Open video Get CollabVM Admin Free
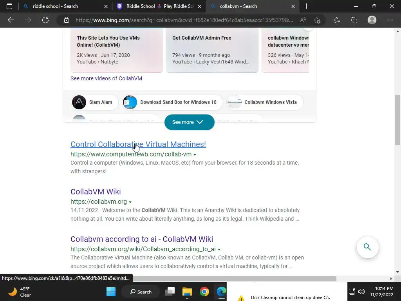 (212, 50)
